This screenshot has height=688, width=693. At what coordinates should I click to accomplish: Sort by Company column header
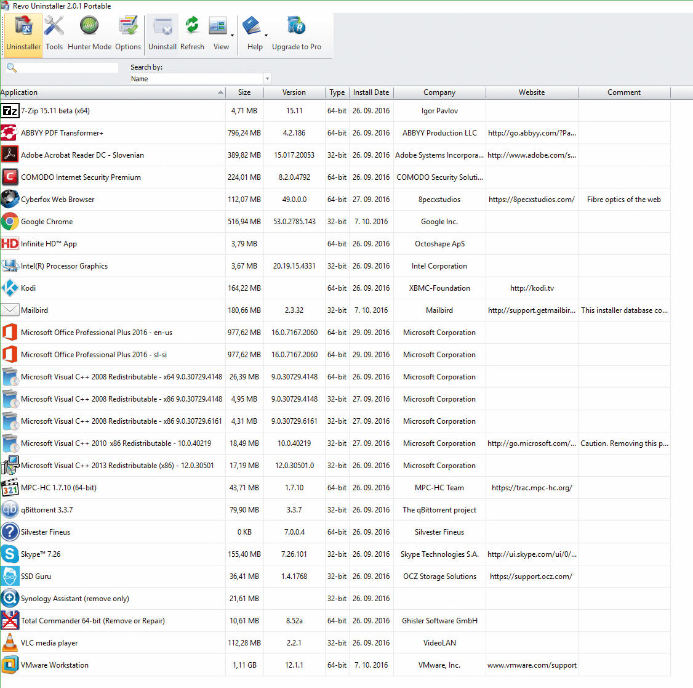point(439,92)
